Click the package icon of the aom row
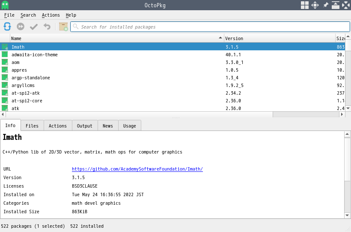The width and height of the screenshot is (351, 232). 5,62
